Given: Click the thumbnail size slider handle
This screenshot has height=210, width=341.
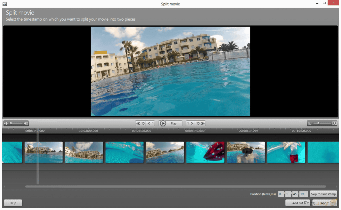Looking at the screenshot, I should (x=318, y=123).
